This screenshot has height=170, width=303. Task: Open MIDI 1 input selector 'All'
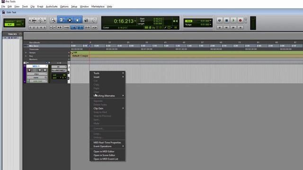coord(59,67)
